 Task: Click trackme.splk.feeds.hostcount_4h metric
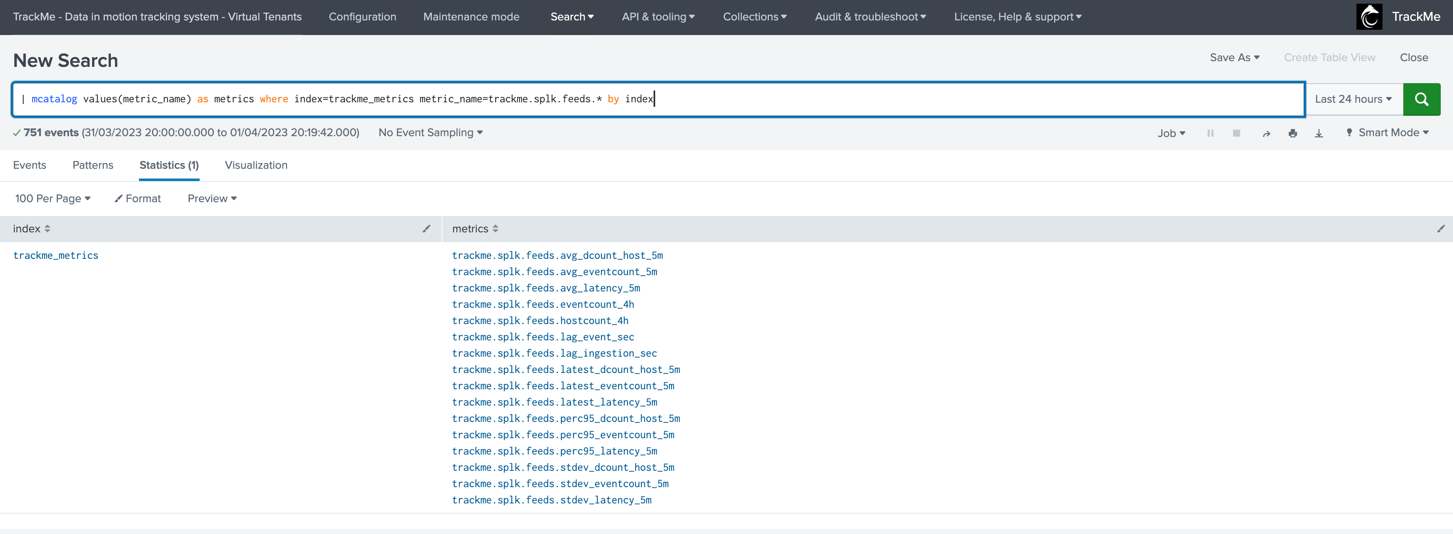pyautogui.click(x=540, y=321)
